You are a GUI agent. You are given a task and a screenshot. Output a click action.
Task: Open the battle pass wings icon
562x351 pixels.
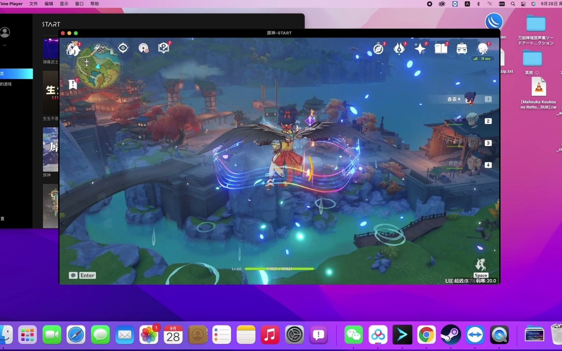click(x=399, y=49)
